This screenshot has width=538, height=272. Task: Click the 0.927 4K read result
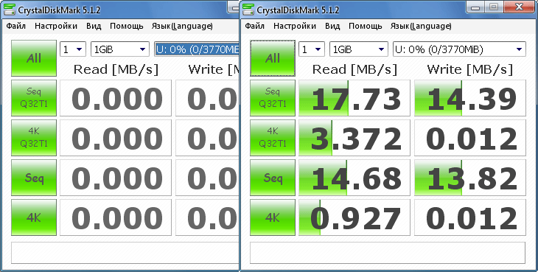click(x=354, y=217)
